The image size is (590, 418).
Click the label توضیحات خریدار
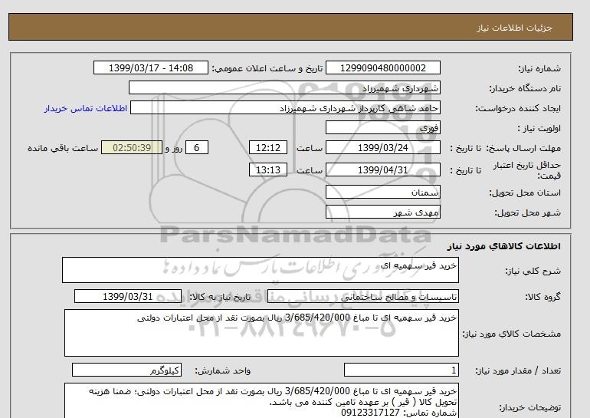529,407
